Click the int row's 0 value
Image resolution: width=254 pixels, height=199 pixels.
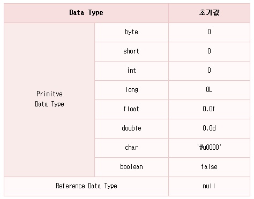(209, 71)
